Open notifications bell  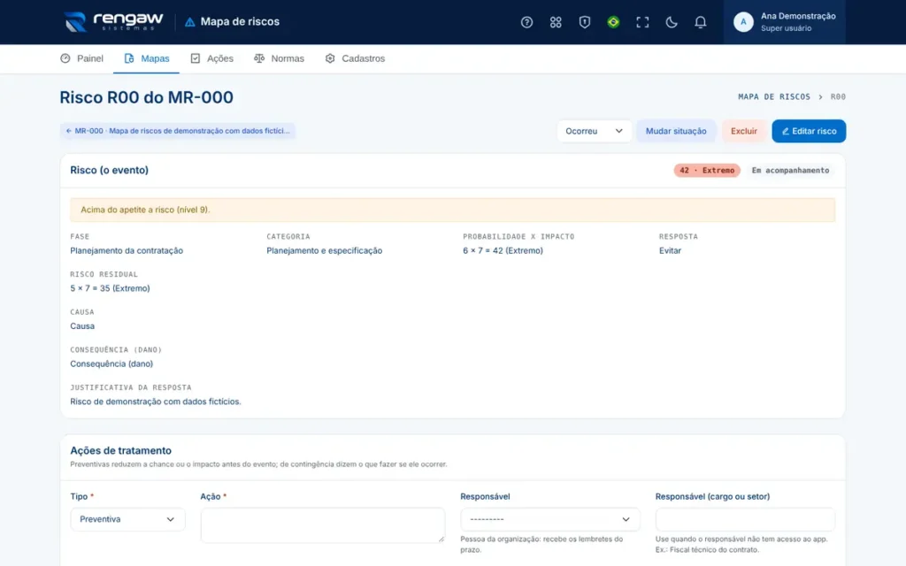(700, 22)
